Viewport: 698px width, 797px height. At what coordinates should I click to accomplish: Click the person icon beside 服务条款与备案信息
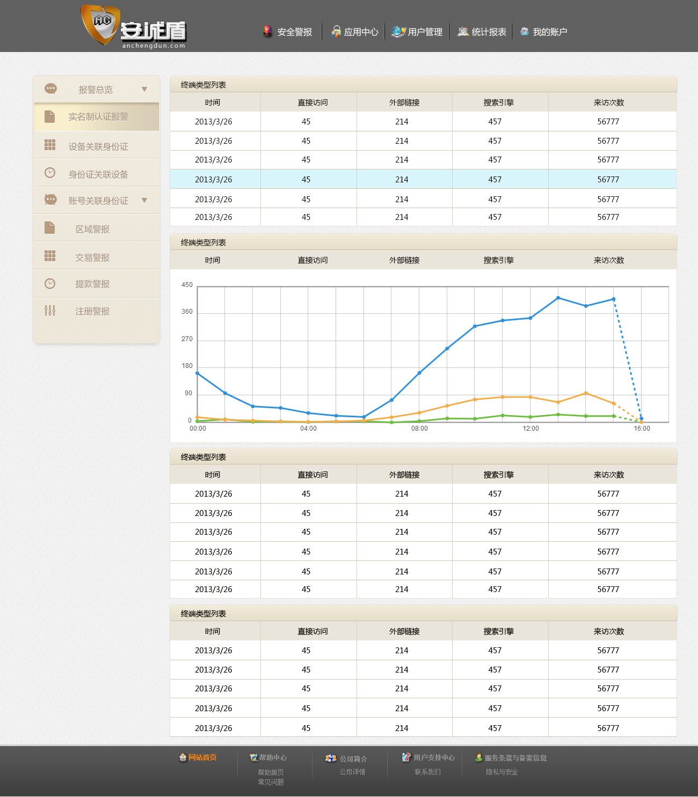click(478, 757)
